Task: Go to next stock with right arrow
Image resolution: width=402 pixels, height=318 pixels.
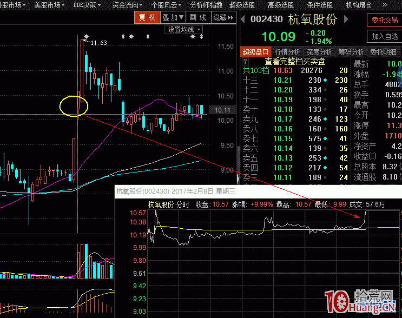Action: tap(346, 19)
